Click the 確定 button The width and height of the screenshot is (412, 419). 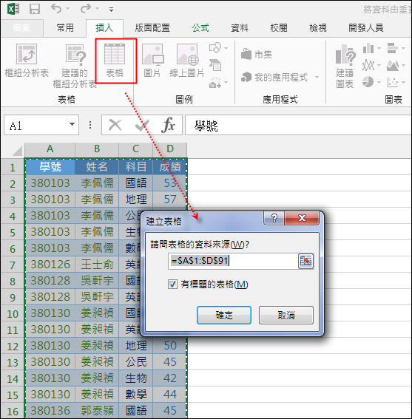[224, 315]
